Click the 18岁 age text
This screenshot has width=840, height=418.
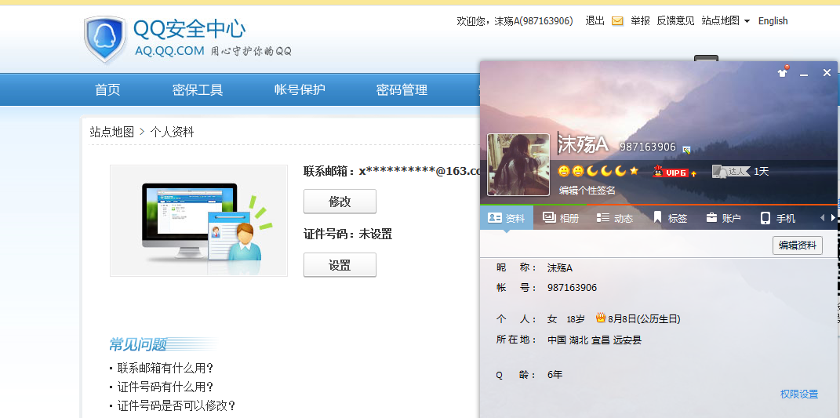coord(576,319)
